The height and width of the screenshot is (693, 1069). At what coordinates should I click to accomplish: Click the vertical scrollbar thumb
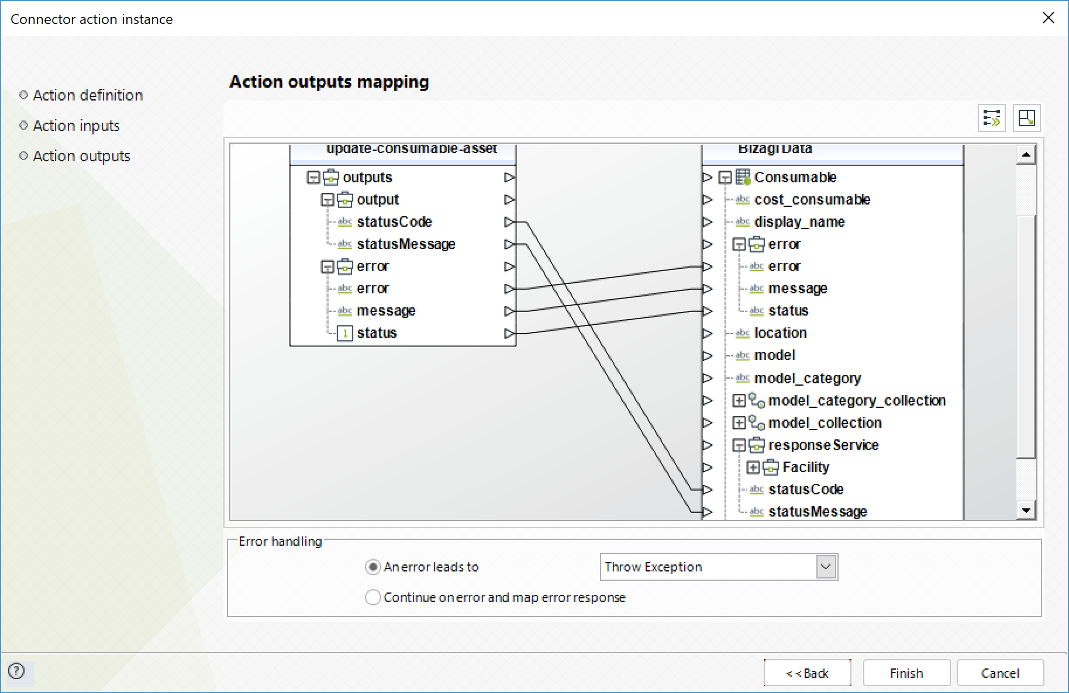coord(1026,336)
